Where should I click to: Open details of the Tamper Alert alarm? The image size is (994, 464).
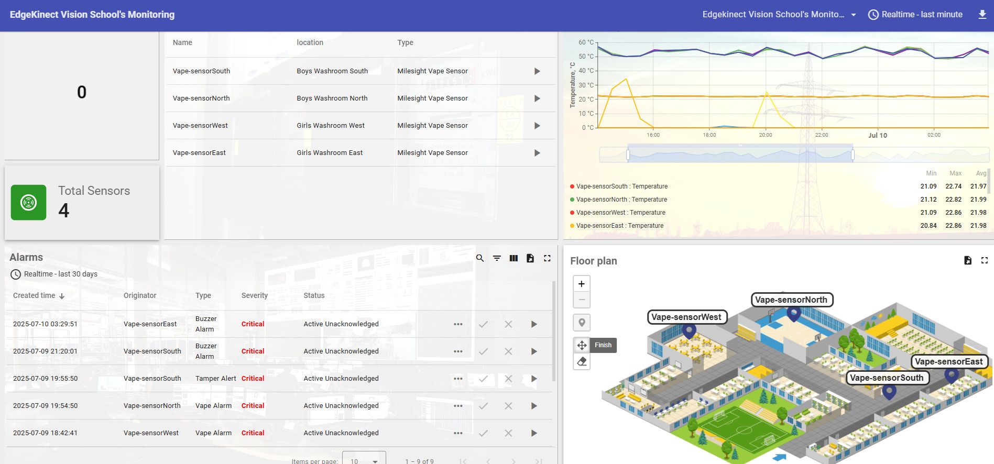534,379
